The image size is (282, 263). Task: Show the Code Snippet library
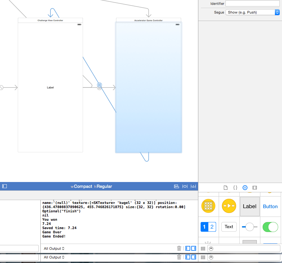235,188
